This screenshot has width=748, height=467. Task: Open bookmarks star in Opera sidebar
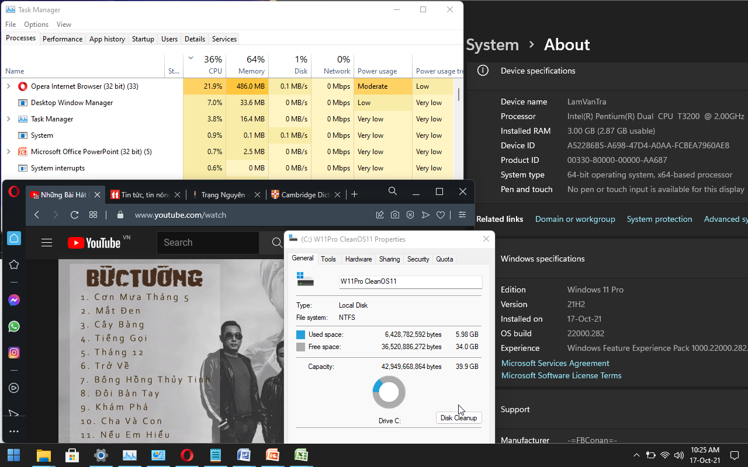[x=14, y=264]
